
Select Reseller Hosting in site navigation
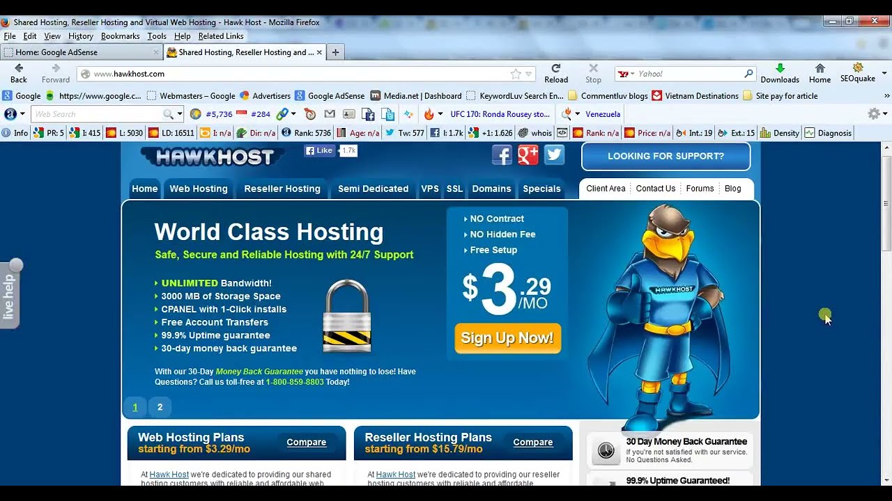coord(282,189)
